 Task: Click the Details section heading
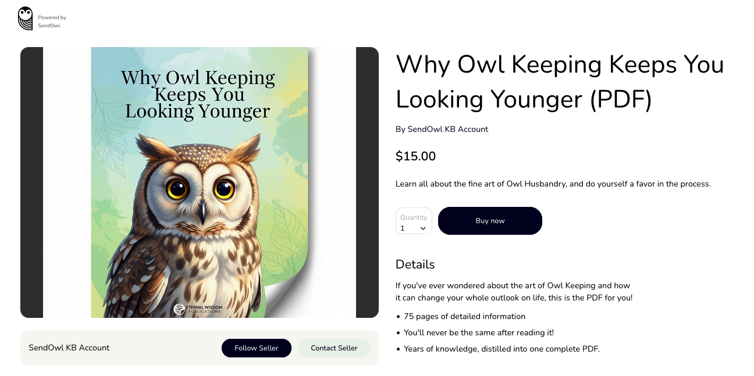(x=415, y=264)
